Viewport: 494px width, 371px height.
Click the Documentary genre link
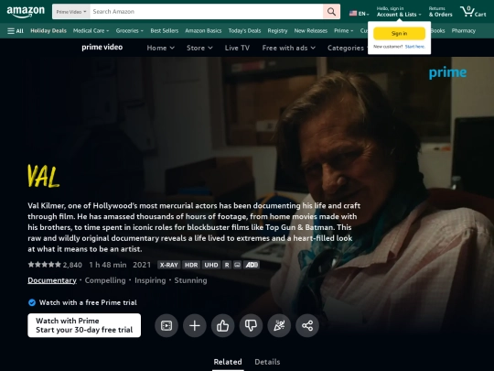pyautogui.click(x=52, y=280)
